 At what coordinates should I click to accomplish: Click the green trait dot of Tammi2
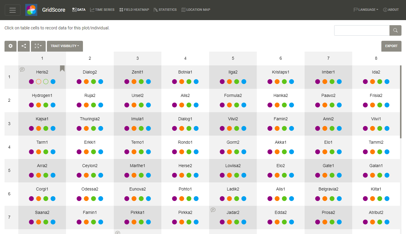click(380, 152)
